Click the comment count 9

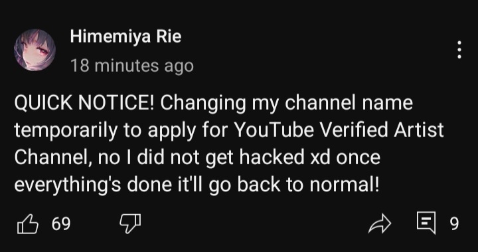coord(454,223)
